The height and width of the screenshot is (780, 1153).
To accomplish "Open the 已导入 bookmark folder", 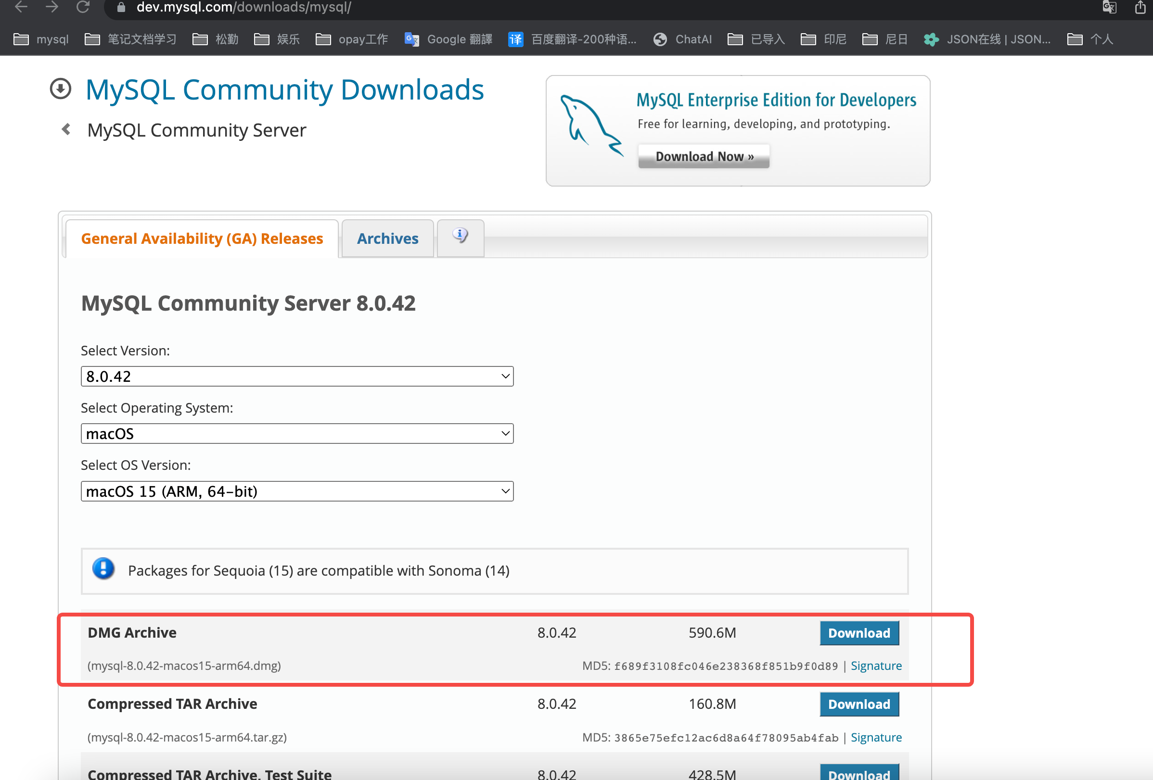I will [756, 39].
